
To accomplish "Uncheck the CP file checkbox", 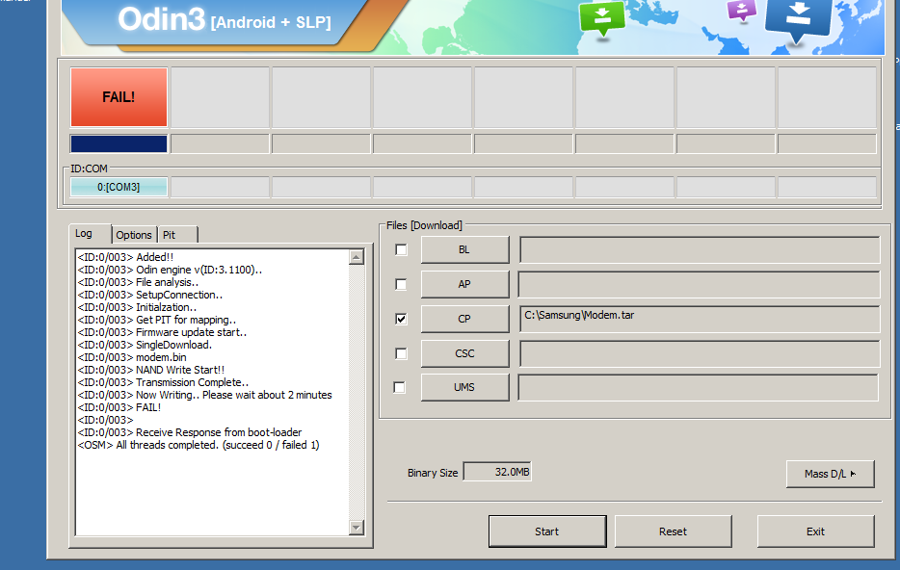I will pos(401,319).
